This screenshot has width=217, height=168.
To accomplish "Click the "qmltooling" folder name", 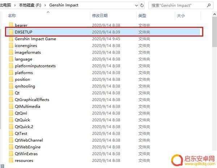I will pyautogui.click(x=25, y=86).
